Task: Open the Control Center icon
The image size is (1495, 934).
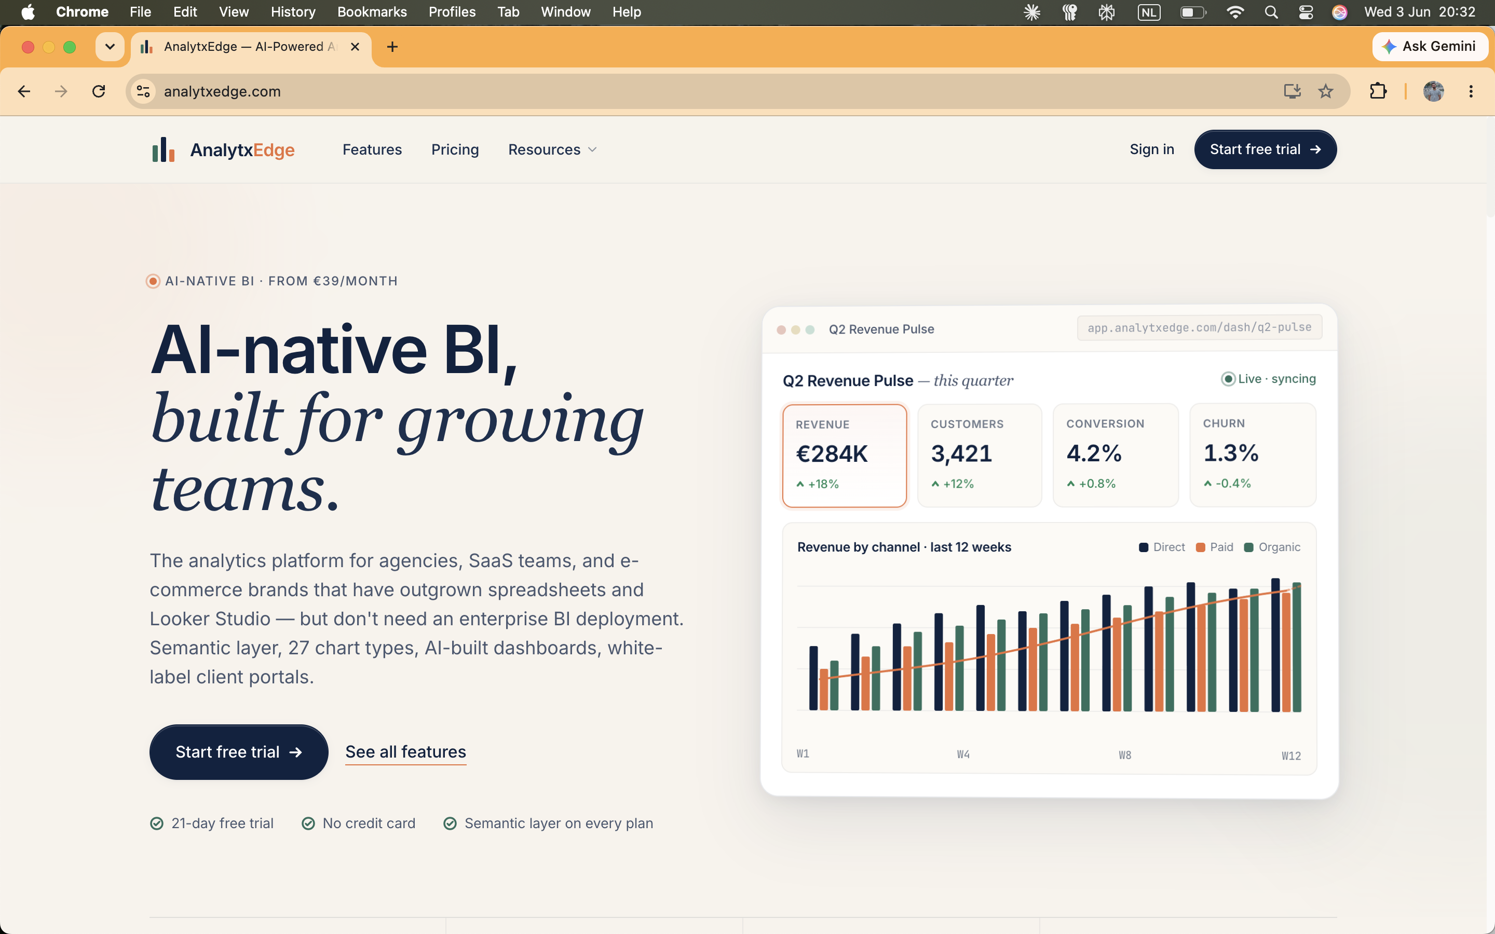Action: tap(1306, 12)
